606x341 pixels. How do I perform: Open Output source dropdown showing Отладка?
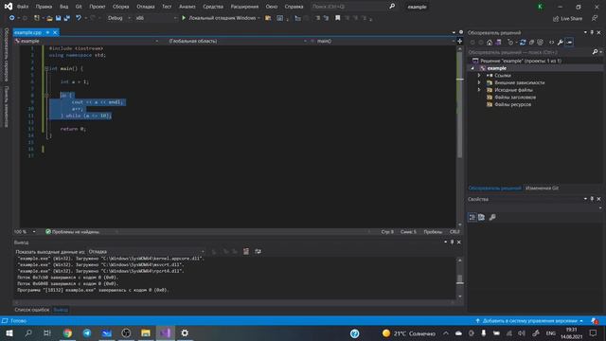pyautogui.click(x=147, y=251)
